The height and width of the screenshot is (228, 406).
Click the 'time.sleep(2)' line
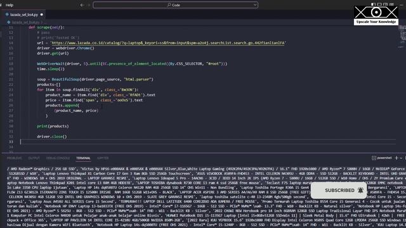(51, 69)
